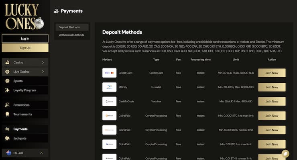Image resolution: width=297 pixels, height=160 pixels.
Task: Click the Casino cherry icon
Action: coord(7,62)
